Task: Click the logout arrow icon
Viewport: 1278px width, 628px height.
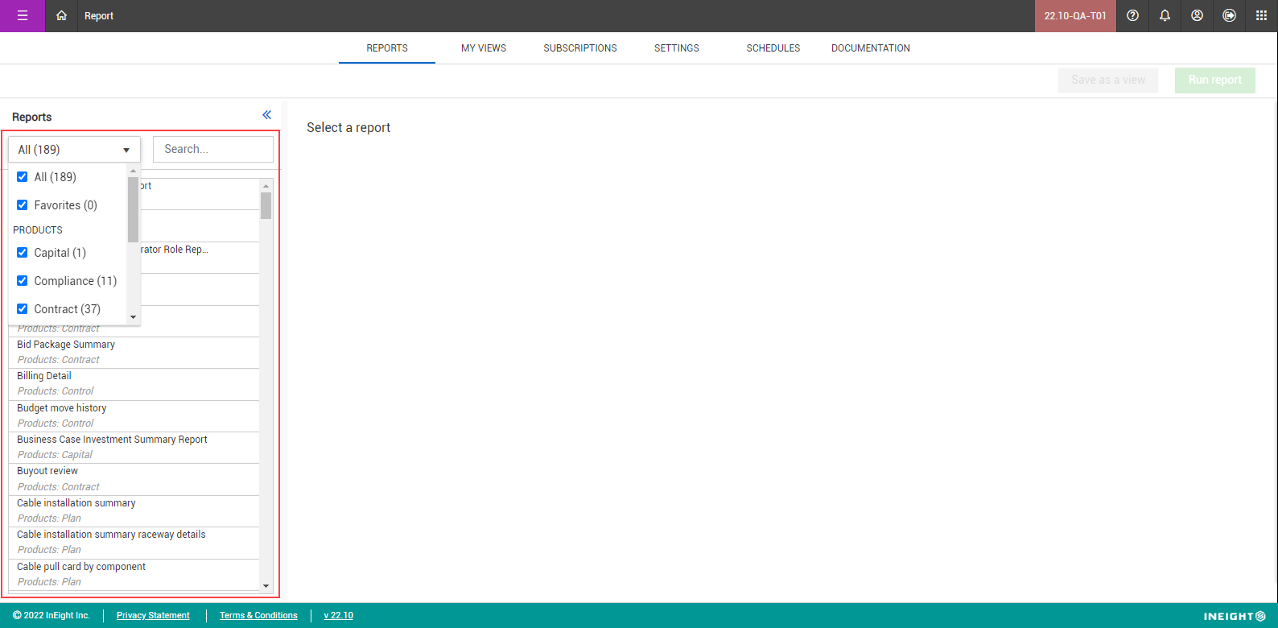Action: coord(1229,16)
